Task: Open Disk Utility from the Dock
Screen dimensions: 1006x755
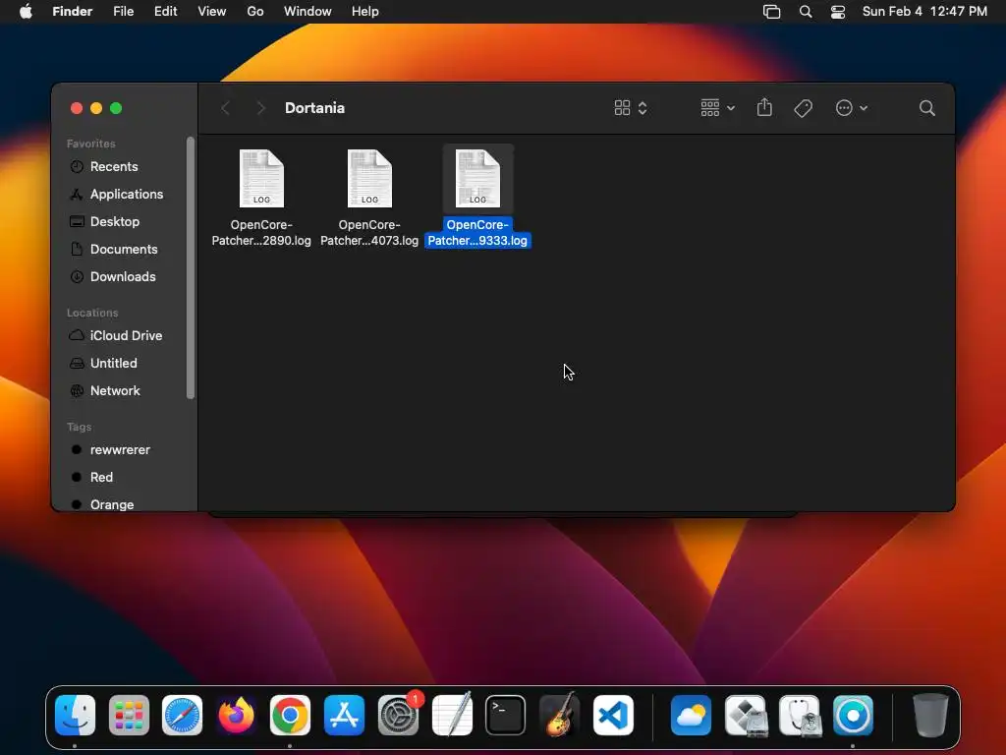Action: point(800,716)
